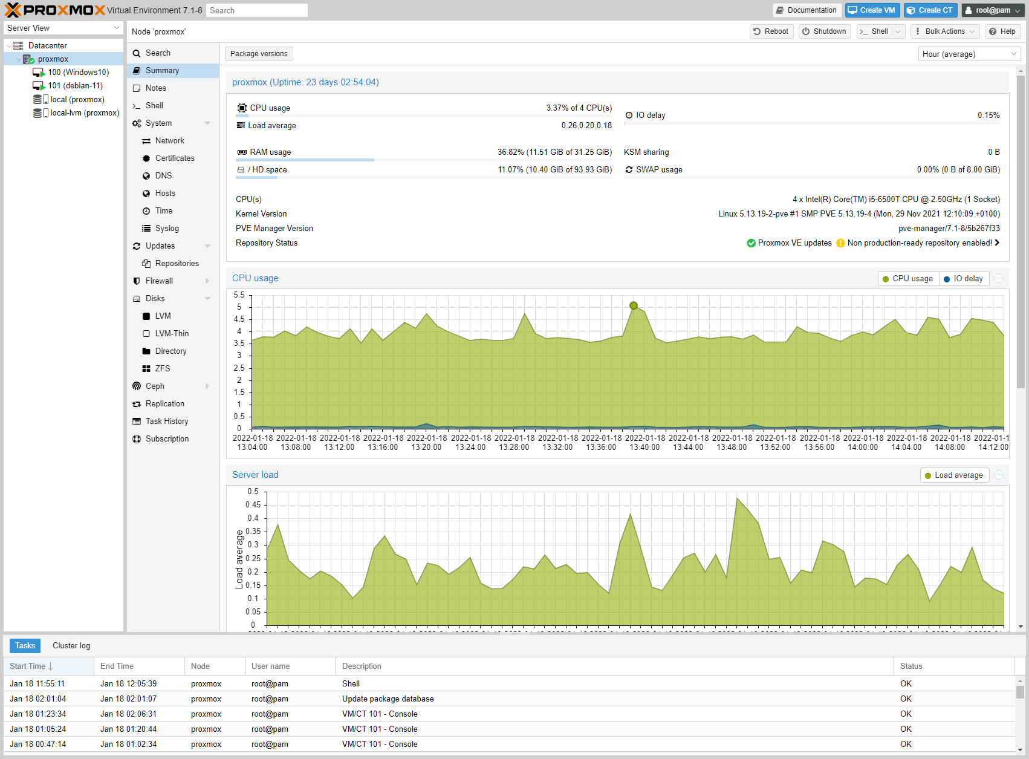This screenshot has width=1029, height=759.
Task: Click the peak data point on CPU chart
Action: coord(634,306)
